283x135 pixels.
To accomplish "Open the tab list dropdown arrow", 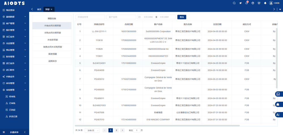I will 280,9.
